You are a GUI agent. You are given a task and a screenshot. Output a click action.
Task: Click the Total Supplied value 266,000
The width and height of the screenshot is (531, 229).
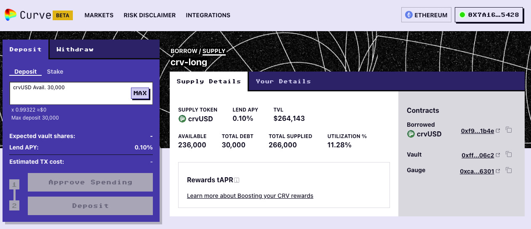tap(283, 145)
